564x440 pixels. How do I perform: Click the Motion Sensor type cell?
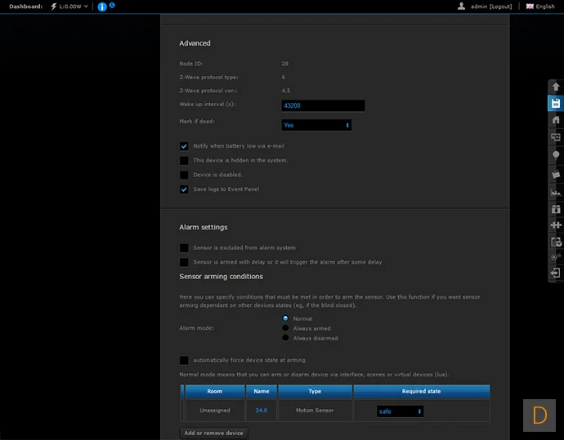tap(315, 410)
